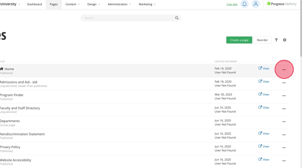302x168 pixels.
Task: Open the user profile icon
Action: pos(255,4)
